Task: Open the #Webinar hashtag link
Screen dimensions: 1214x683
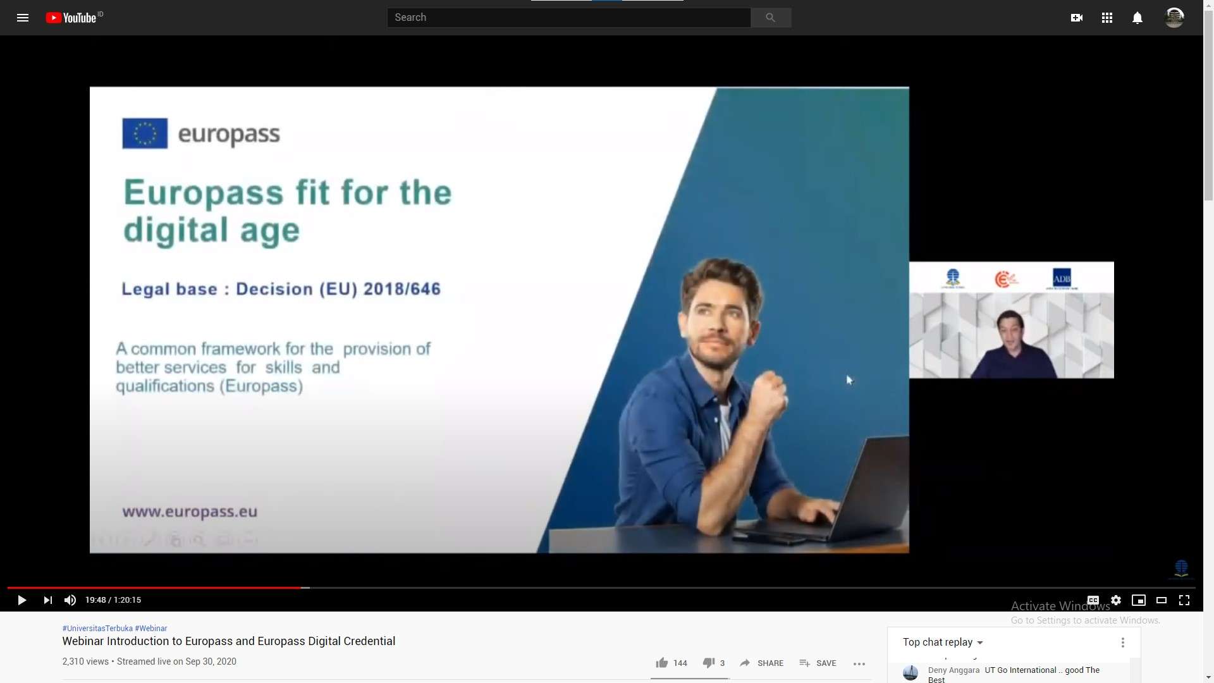Action: pos(151,628)
